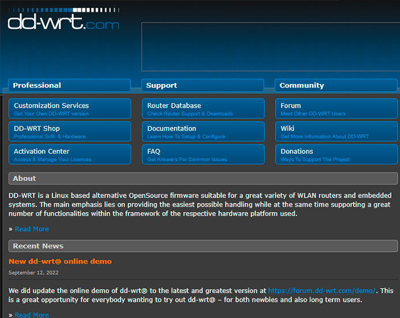Open the 'New dd-wrt@ online demo' headline
The image size is (400, 318).
(x=60, y=262)
